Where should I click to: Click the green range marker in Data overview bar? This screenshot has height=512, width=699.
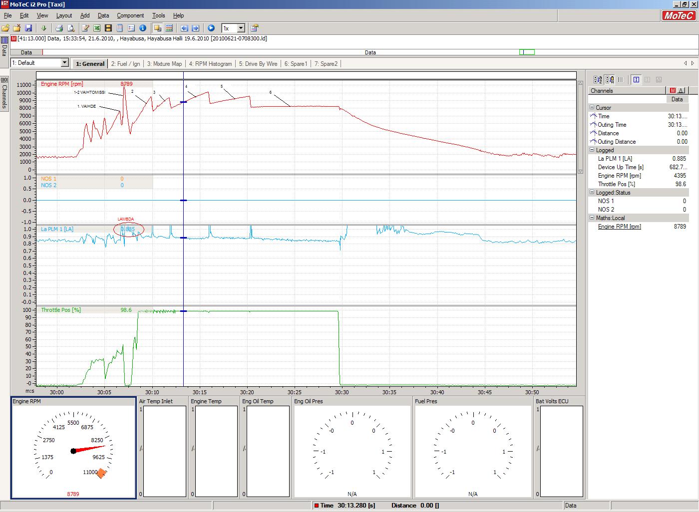click(527, 52)
